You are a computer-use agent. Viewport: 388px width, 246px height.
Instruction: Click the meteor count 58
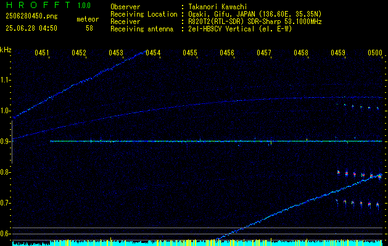point(89,28)
